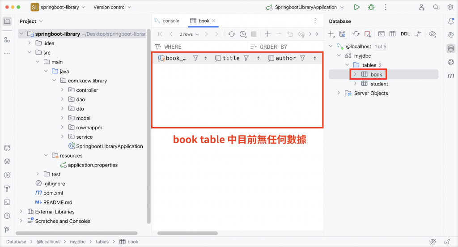This screenshot has height=247, width=458.
Task: Open the Notifications bell tool window
Action: 451,21
